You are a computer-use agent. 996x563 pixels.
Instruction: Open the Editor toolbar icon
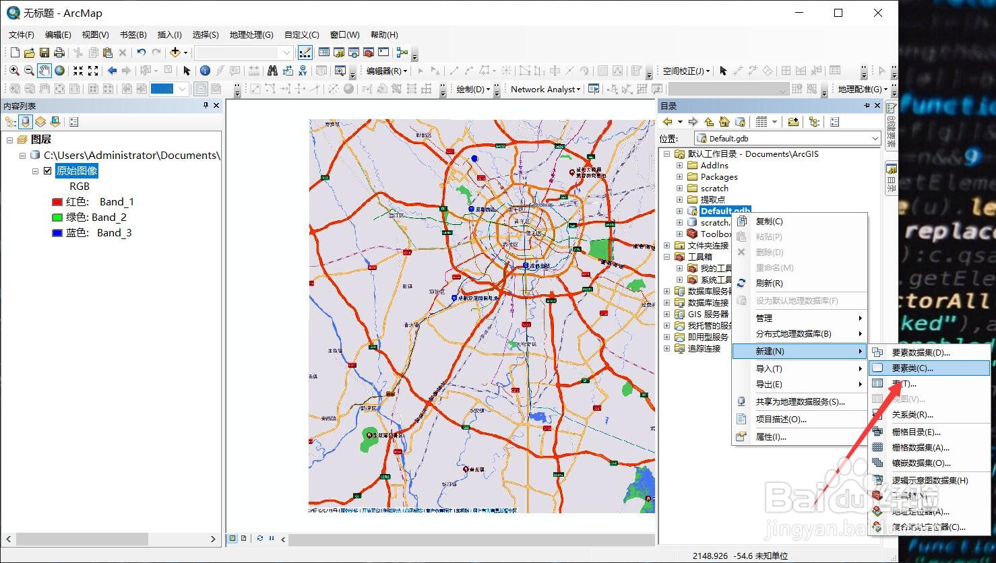click(x=305, y=53)
